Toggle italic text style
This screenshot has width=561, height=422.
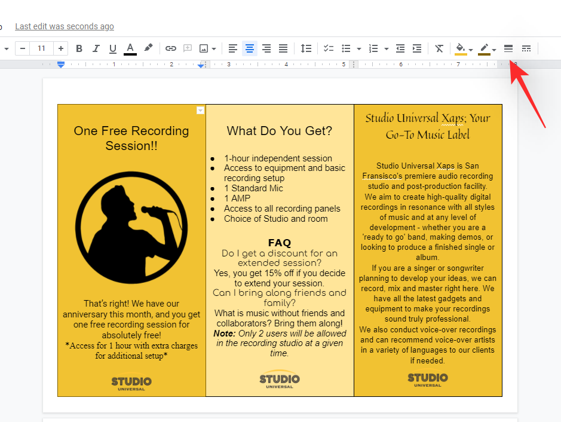tap(96, 48)
